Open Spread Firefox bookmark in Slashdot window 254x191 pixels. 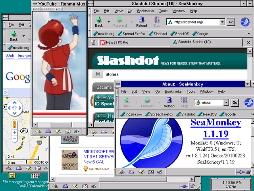coord(131,33)
